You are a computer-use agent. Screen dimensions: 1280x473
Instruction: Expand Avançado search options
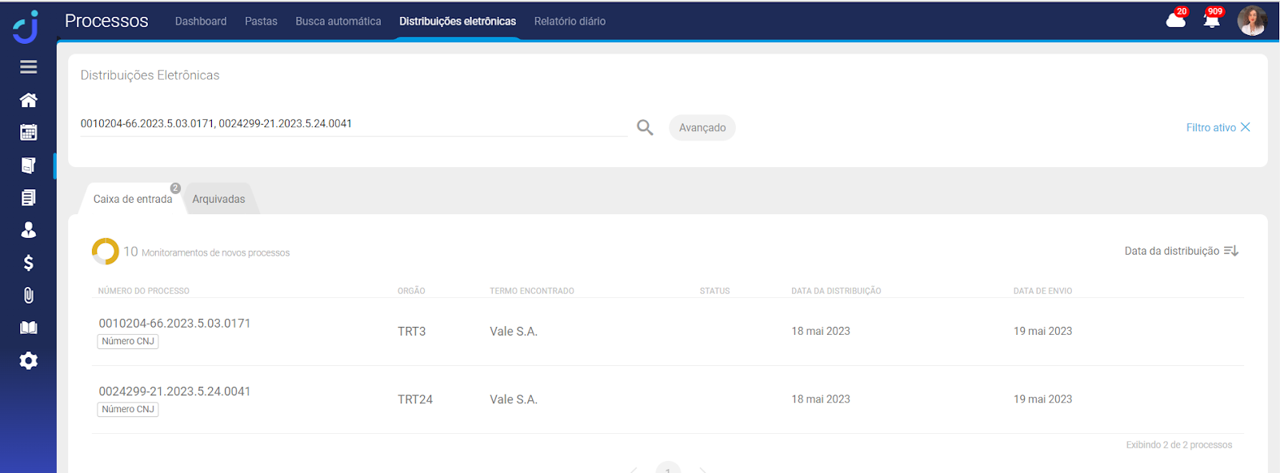pyautogui.click(x=702, y=128)
